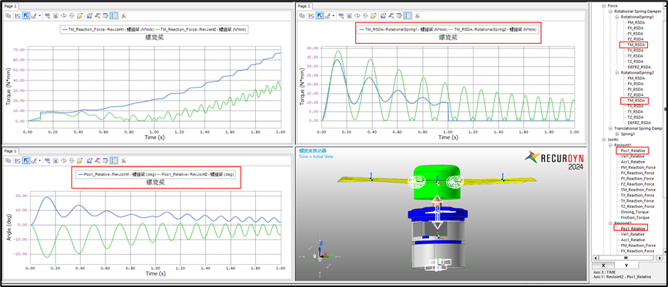Screen dimensions: 668x287
Task: Click the copy icon in the top-left plot toolbar
Action: tap(8, 16)
